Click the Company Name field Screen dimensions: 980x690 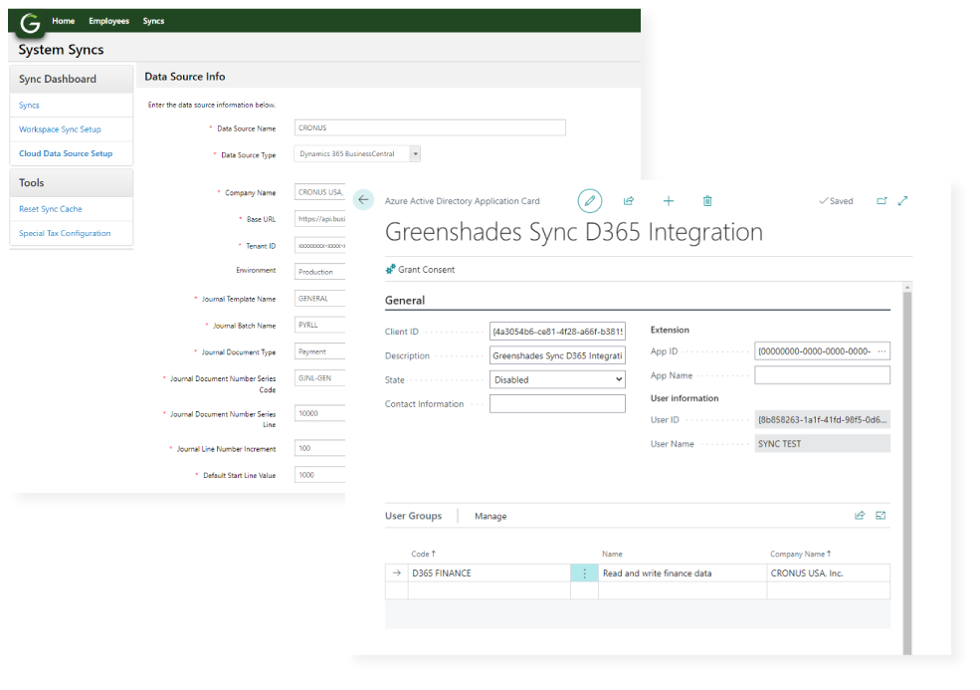click(x=320, y=192)
